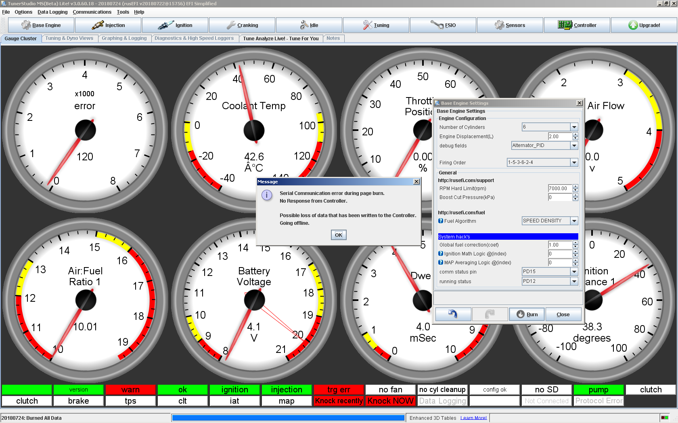This screenshot has width=678, height=423.
Task: Open the File menu
Action: [6, 12]
